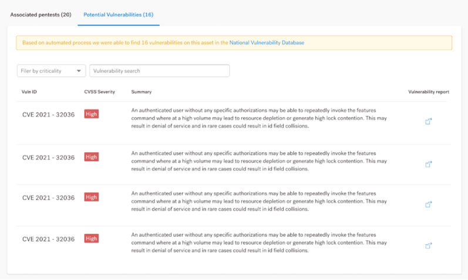This screenshot has width=468, height=280.
Task: Click the third row High severity badge
Action: (92, 197)
